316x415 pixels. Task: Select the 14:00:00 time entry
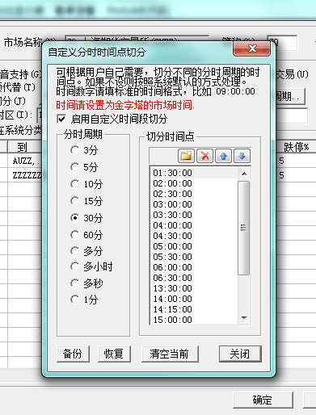(x=194, y=299)
